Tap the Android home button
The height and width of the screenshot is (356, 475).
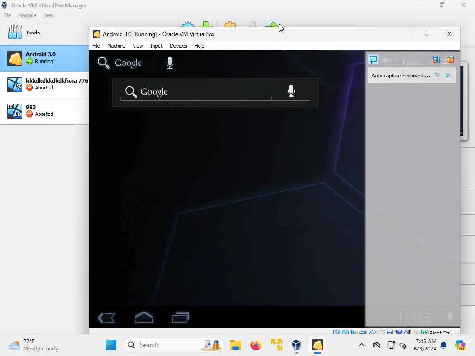[144, 317]
